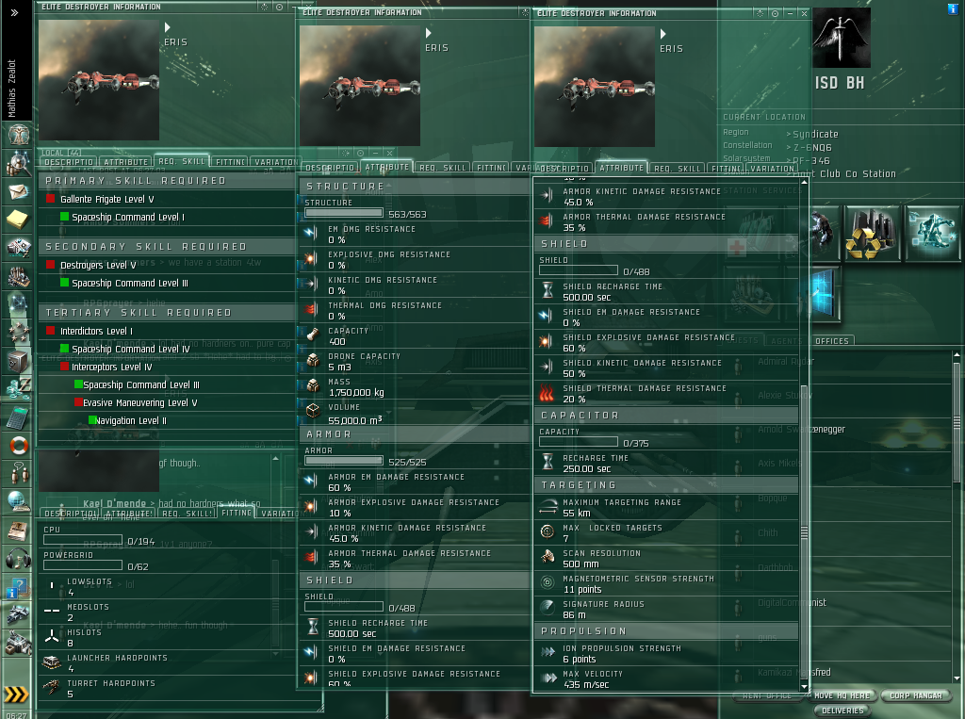Select Evasive Maneuvering Level V skill row

(167, 402)
